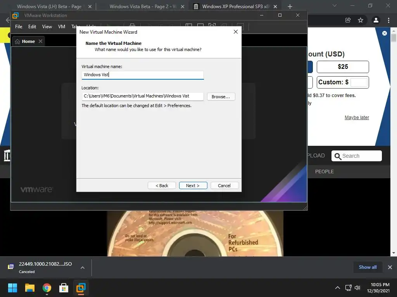Close the Windows Vista Beta - Page 2 tab
Screen dimensions: 397x297
tap(182, 7)
